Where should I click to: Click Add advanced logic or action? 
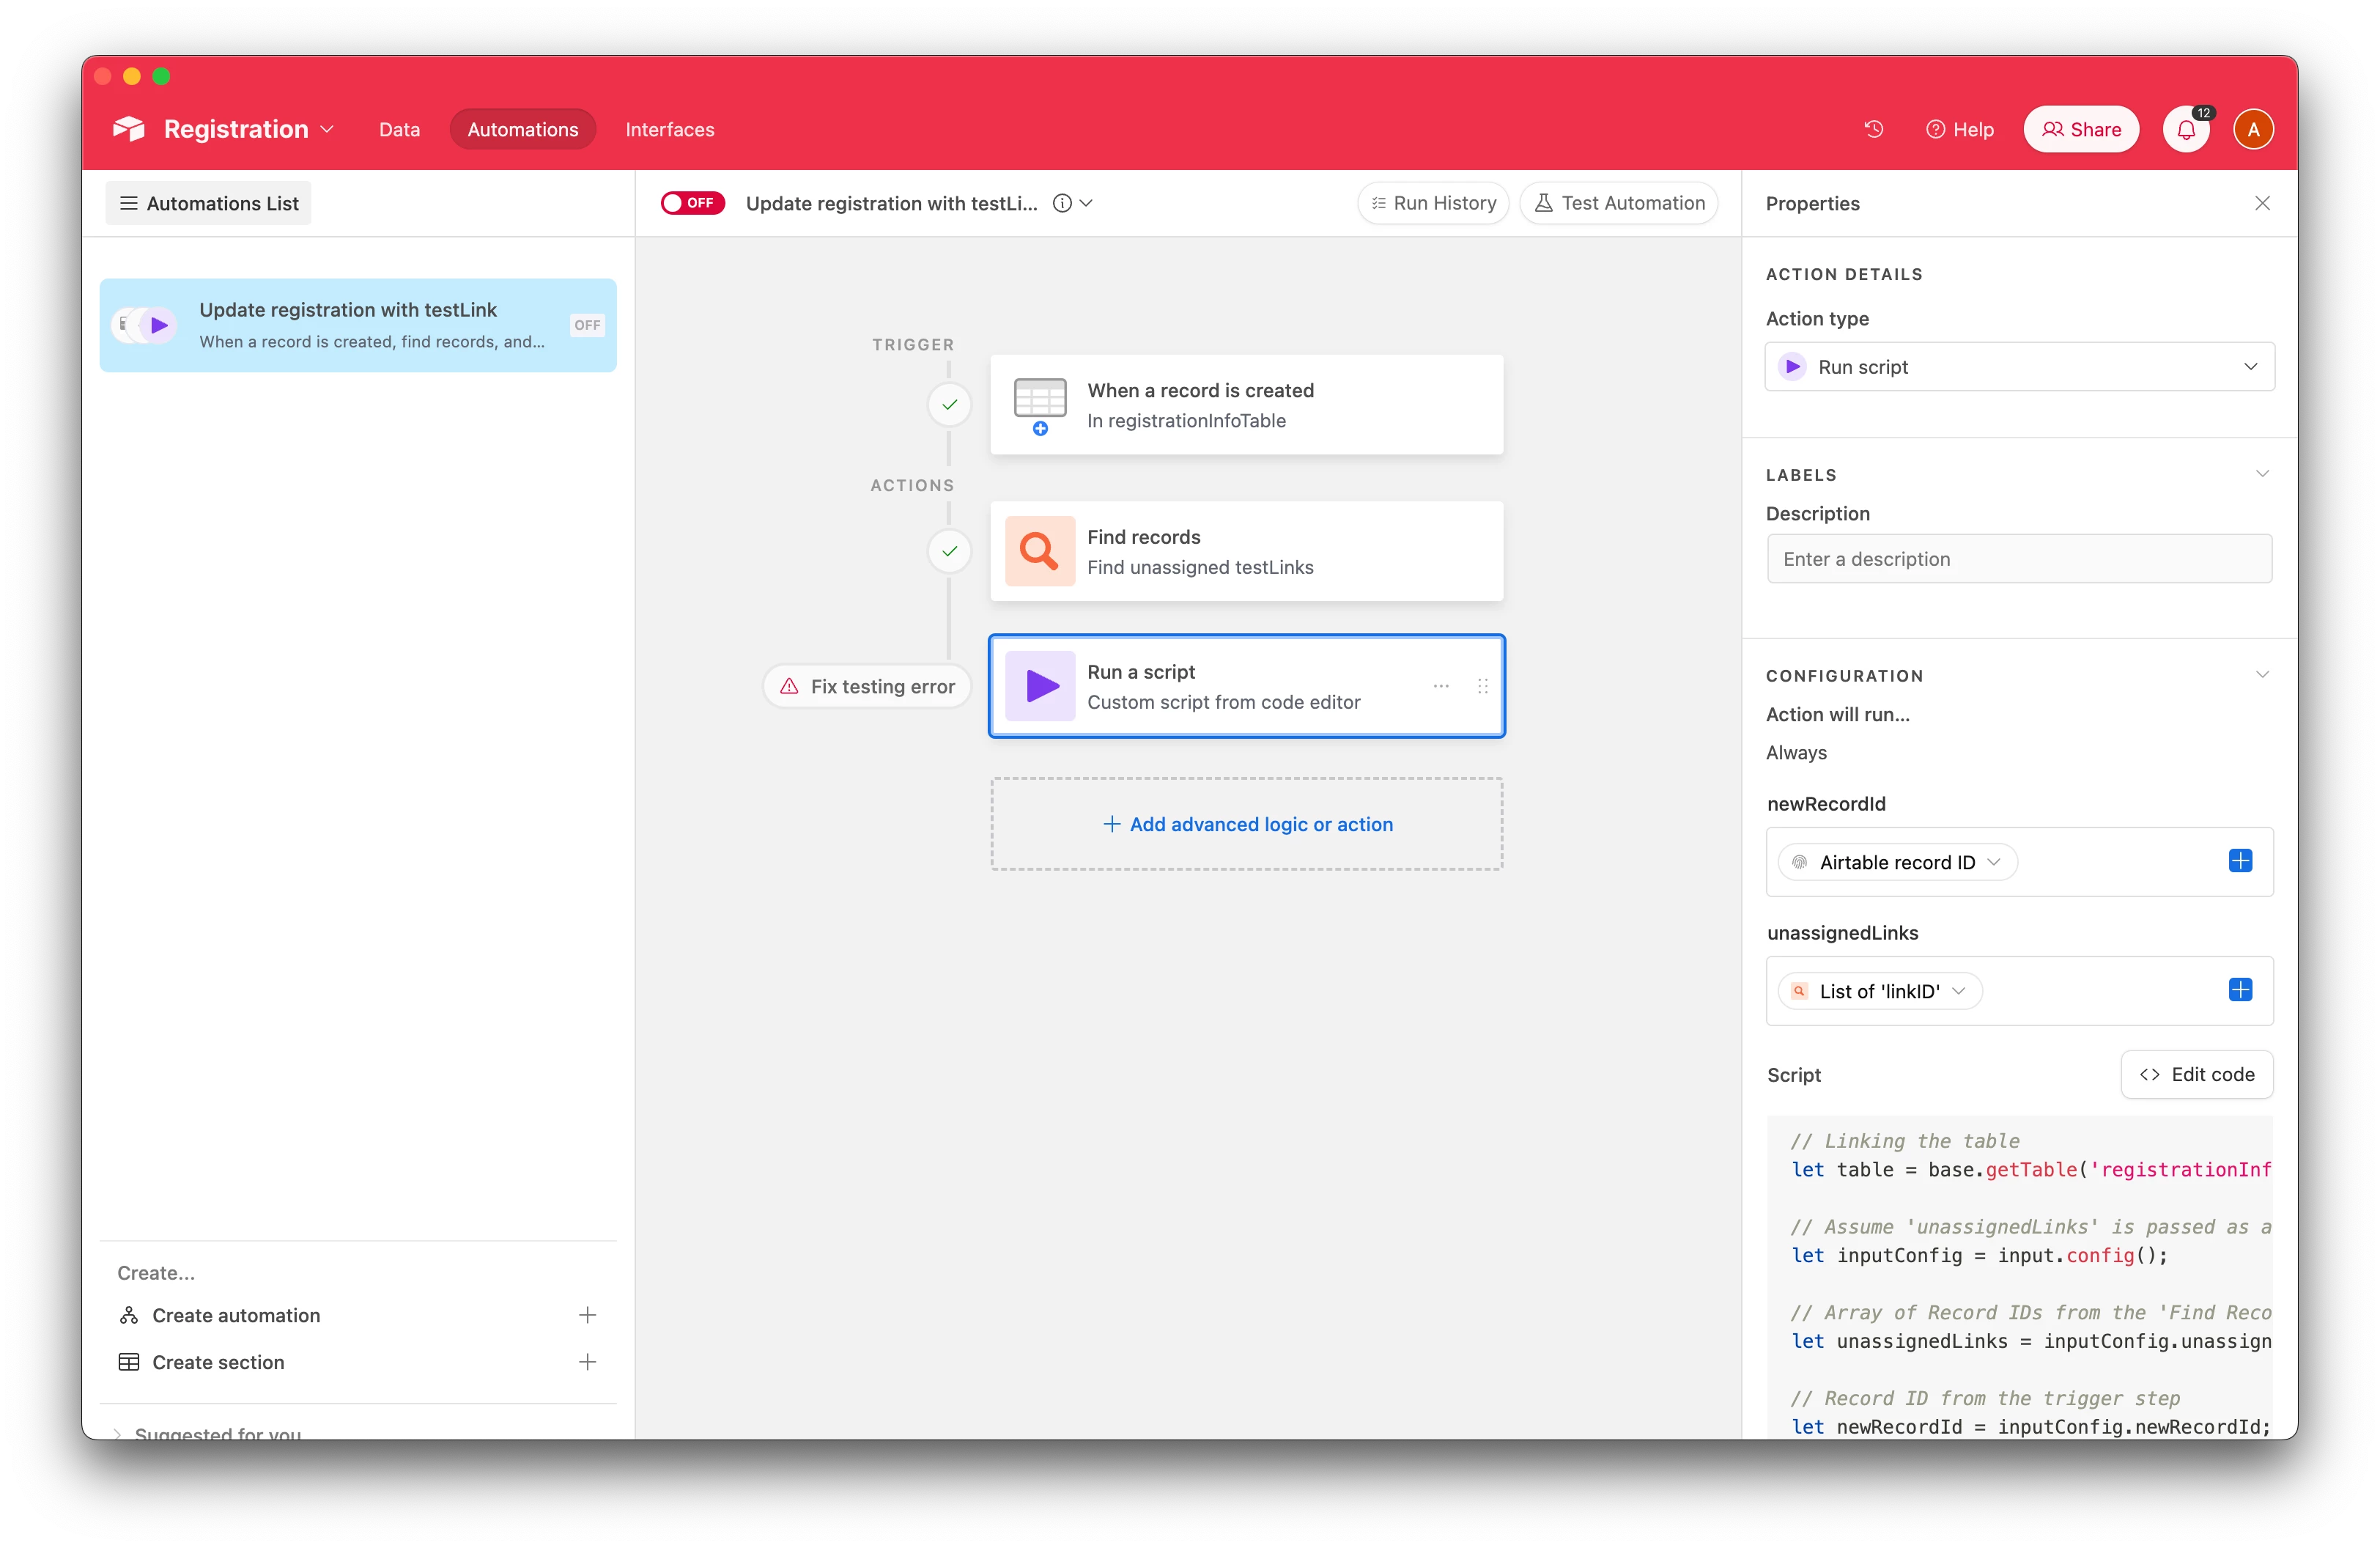tap(1246, 824)
